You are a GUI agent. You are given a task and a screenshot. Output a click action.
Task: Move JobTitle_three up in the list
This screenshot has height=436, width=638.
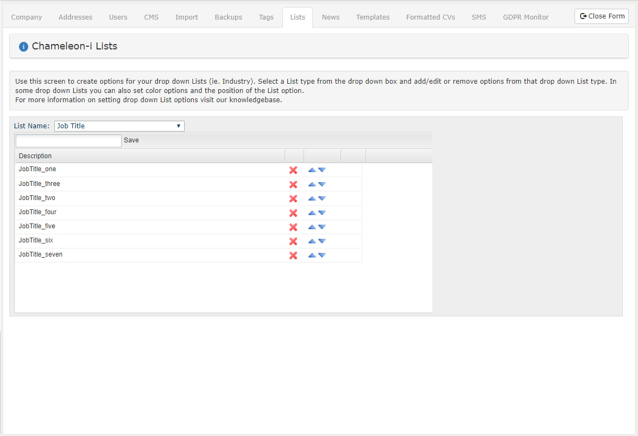(312, 184)
